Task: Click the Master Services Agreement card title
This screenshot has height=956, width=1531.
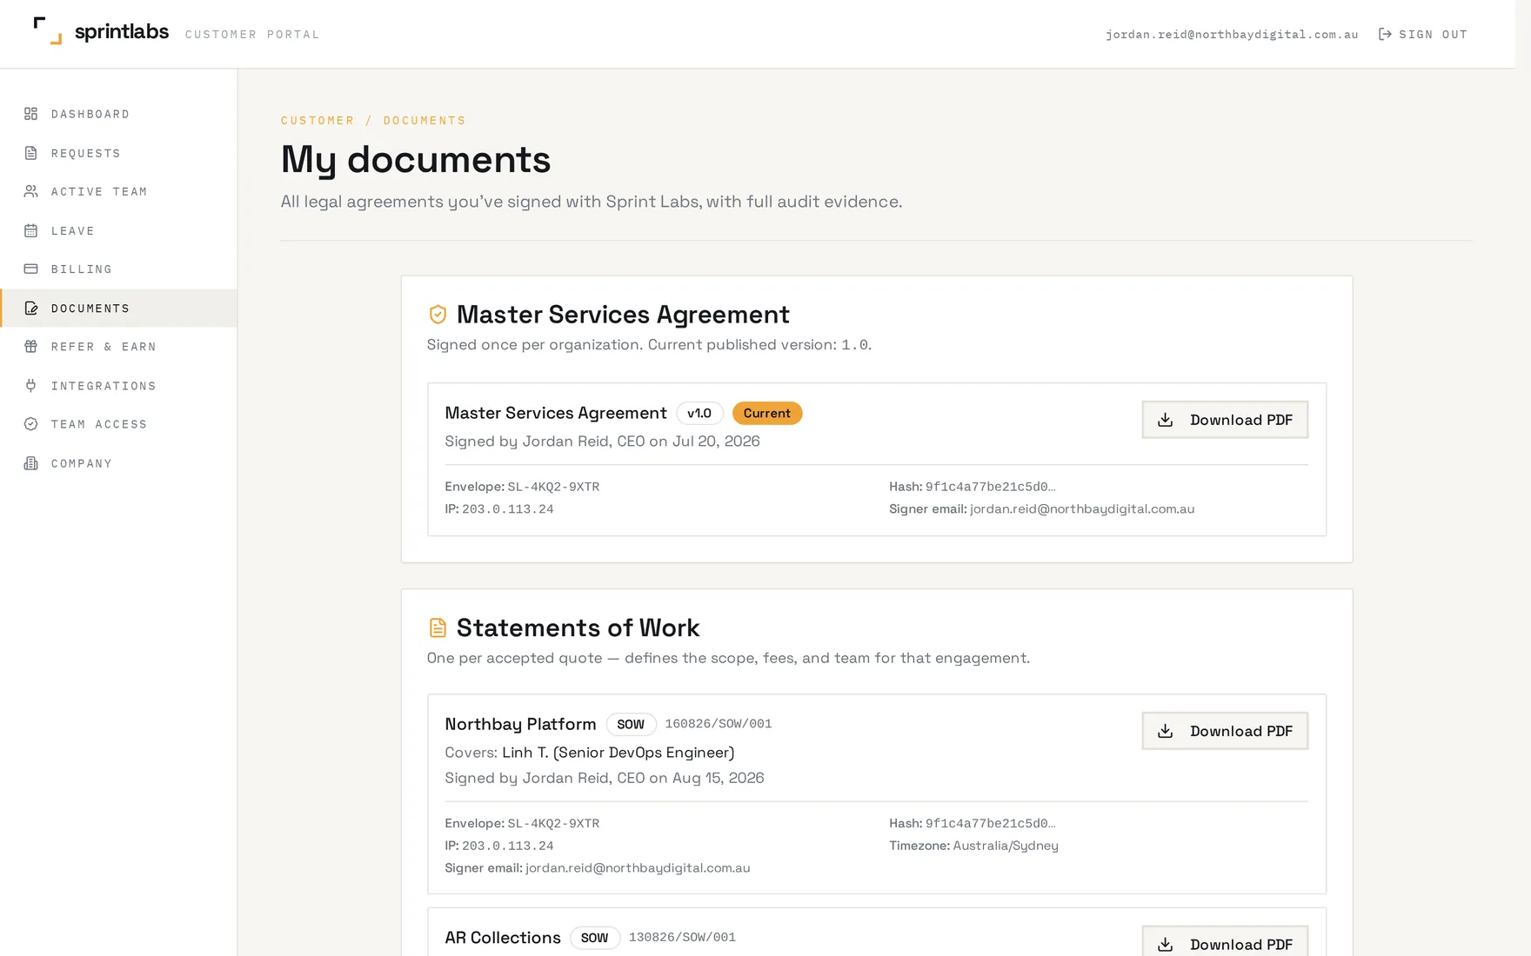Action: tap(556, 413)
